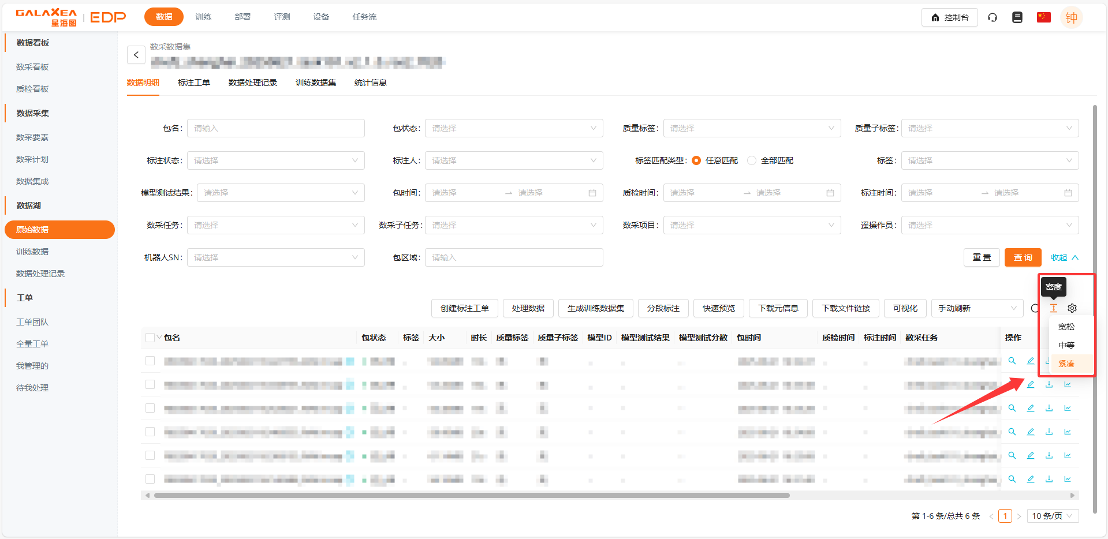Open the documentation book icon
Image resolution: width=1108 pixels, height=539 pixels.
point(1017,17)
